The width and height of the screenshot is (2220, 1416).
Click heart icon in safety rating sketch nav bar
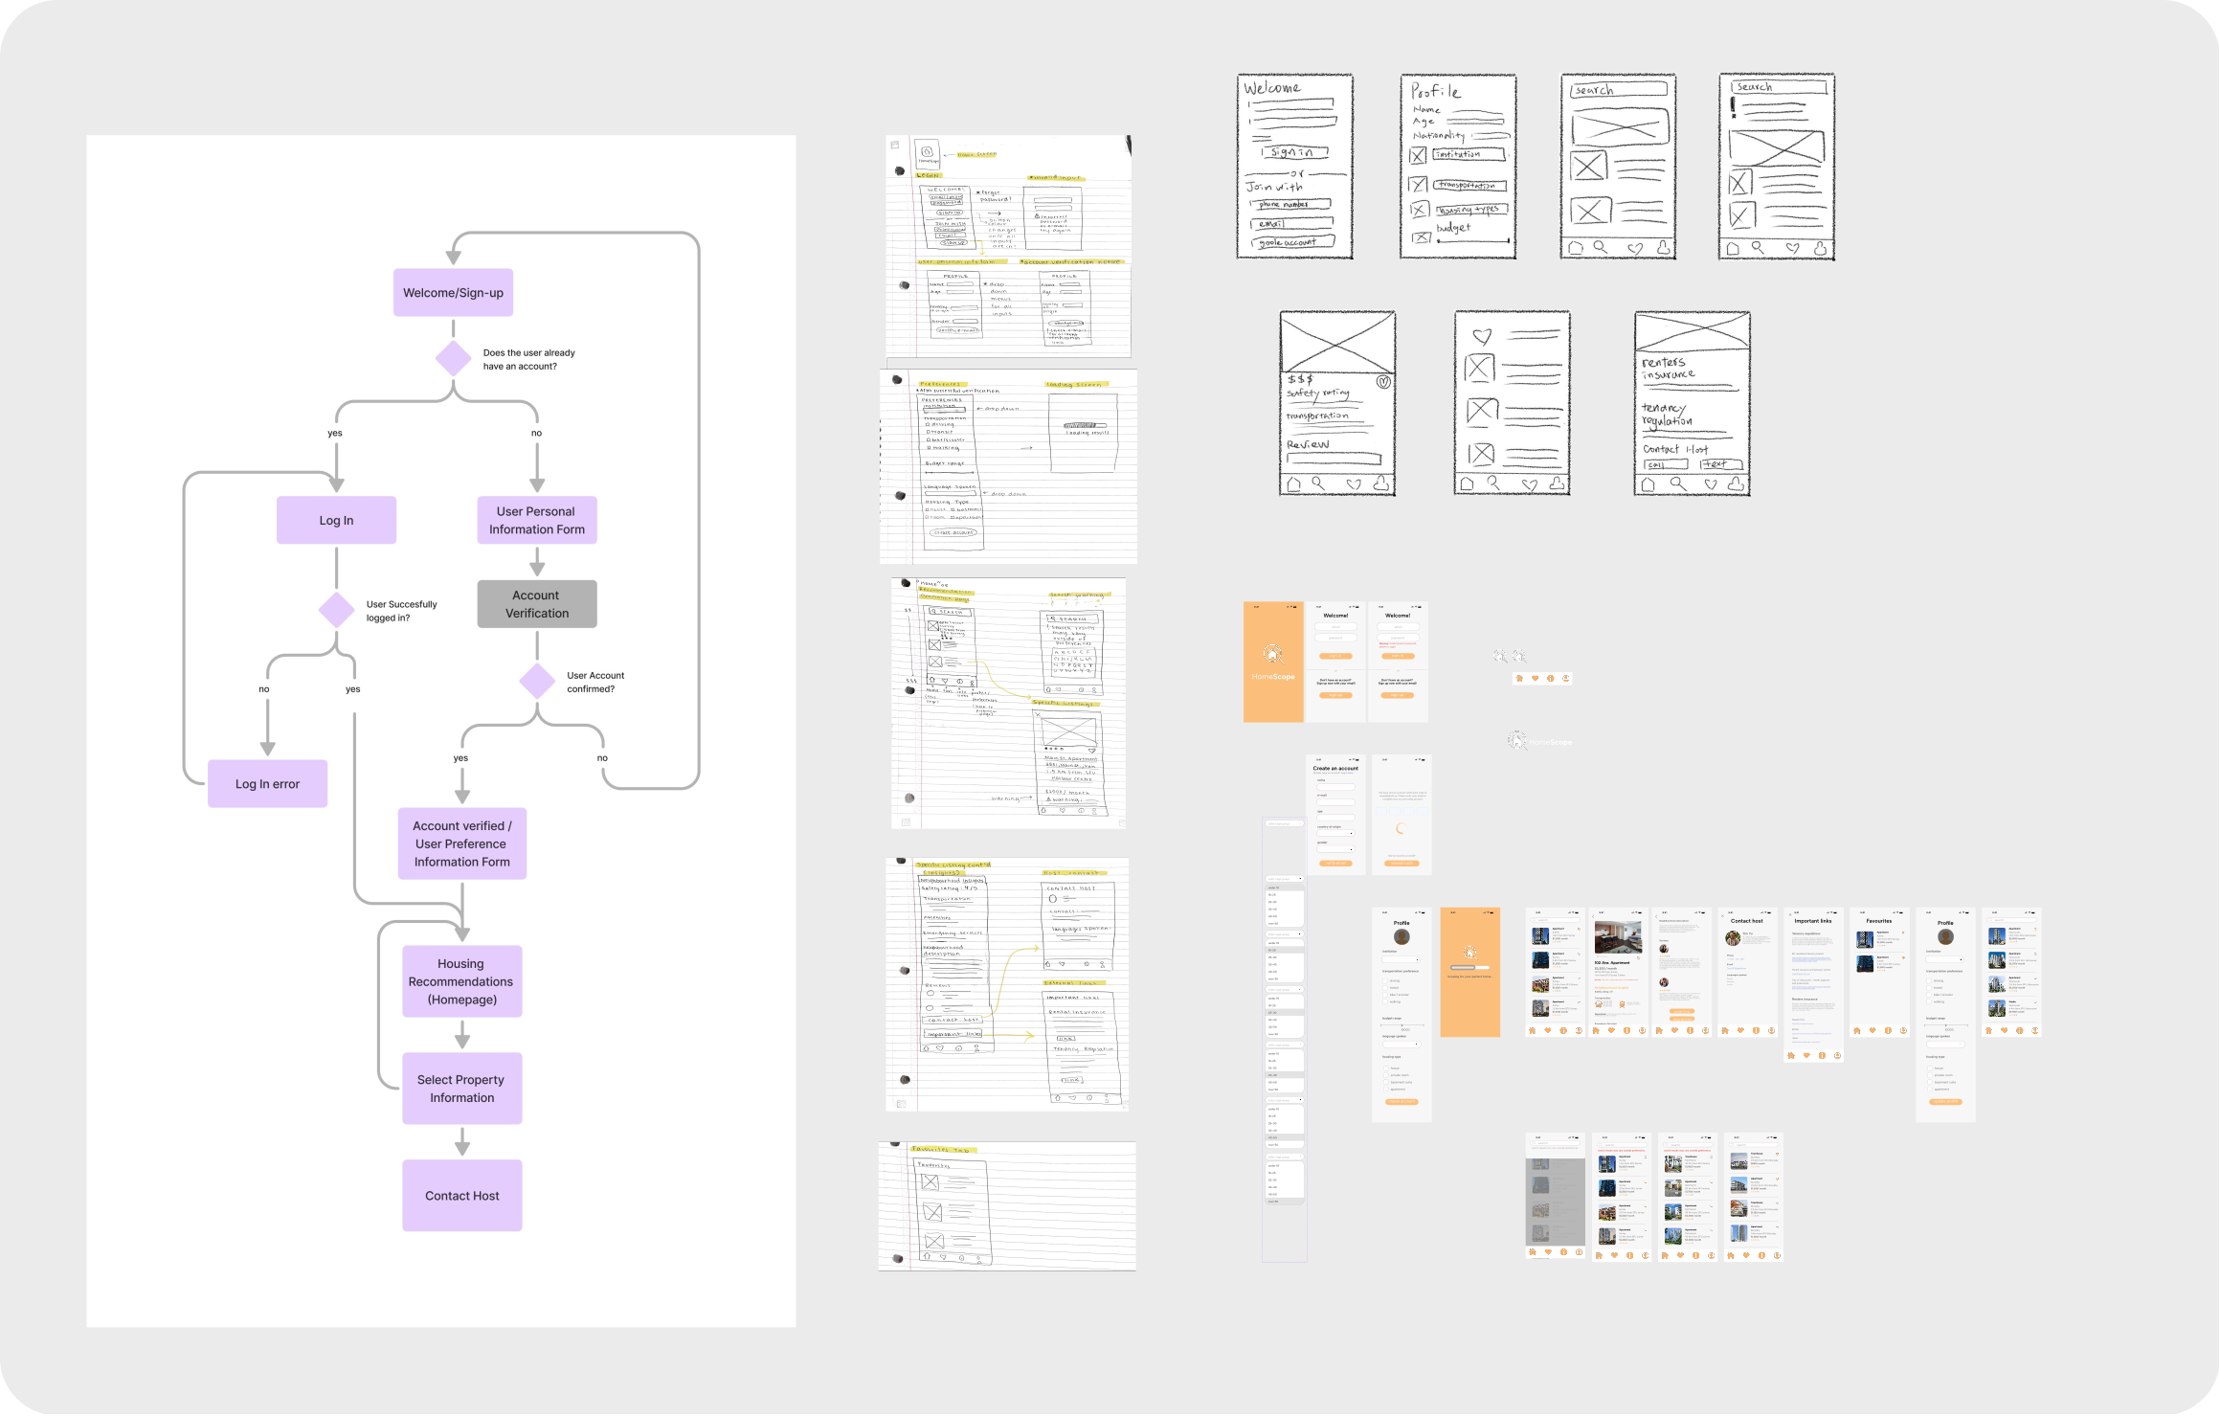[x=1354, y=484]
